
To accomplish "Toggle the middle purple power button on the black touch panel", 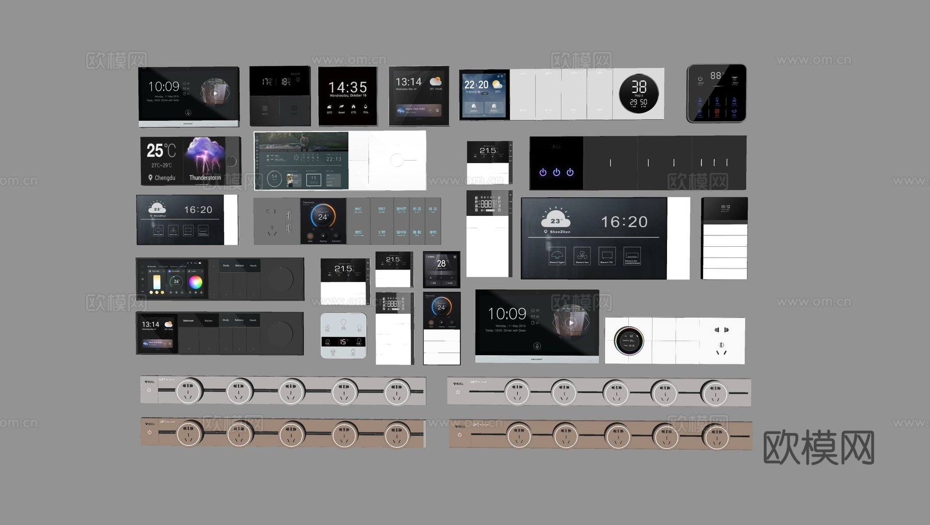I will pyautogui.click(x=556, y=172).
